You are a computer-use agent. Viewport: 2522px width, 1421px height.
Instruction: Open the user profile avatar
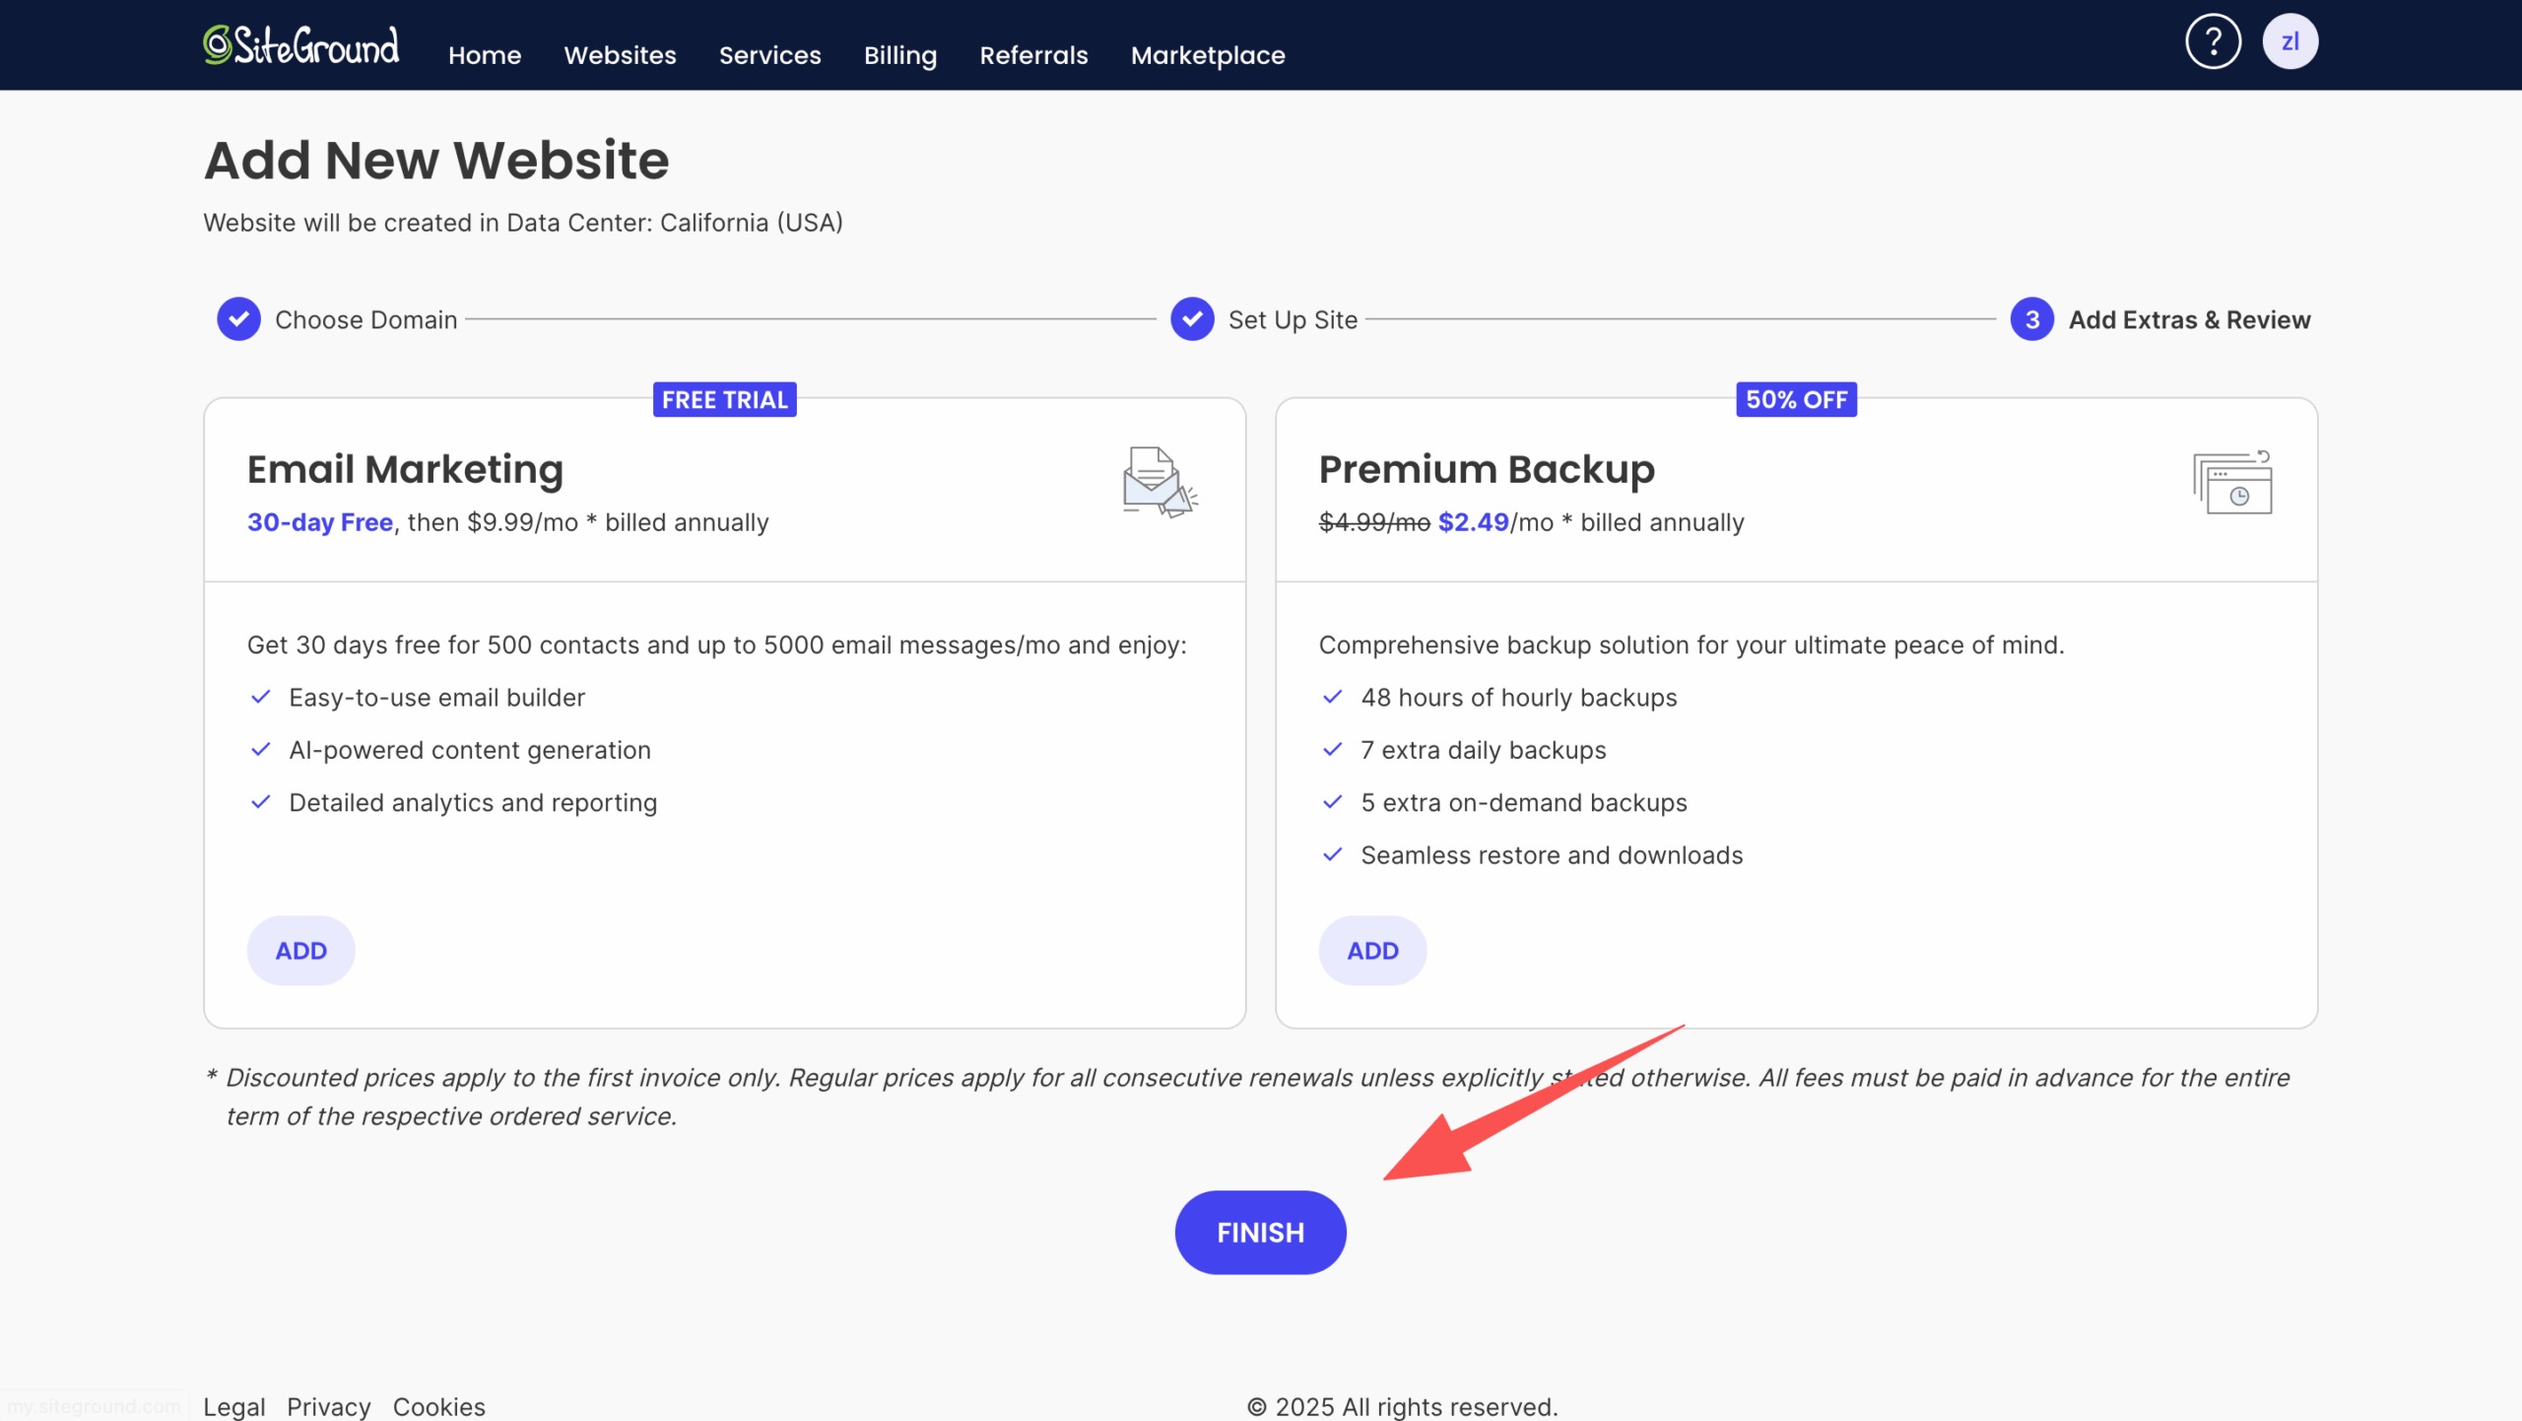(2290, 41)
